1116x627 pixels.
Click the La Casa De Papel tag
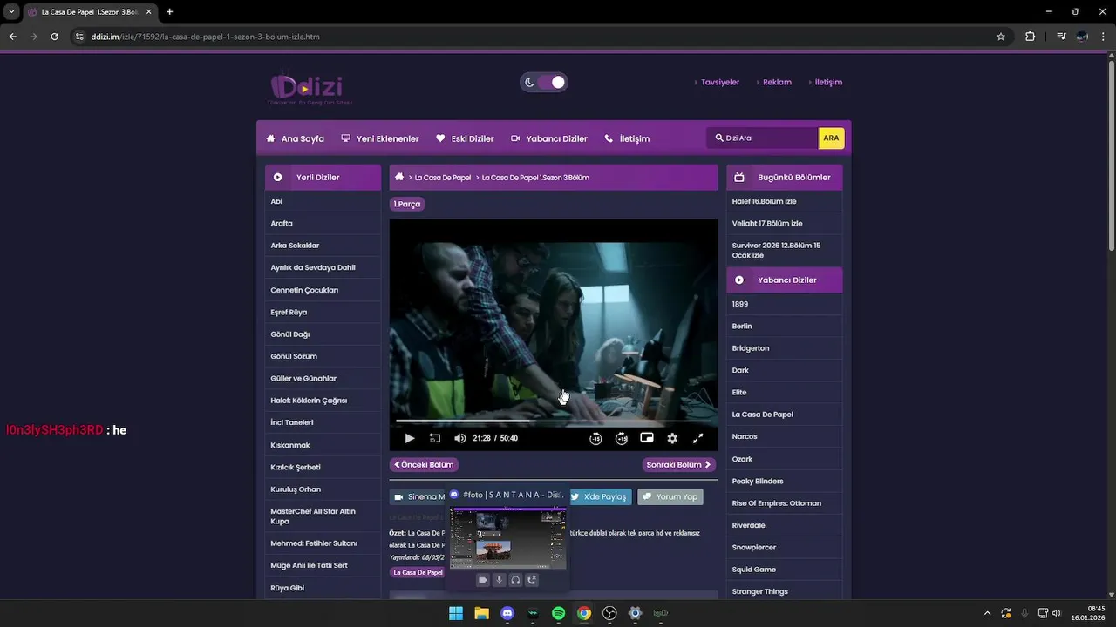(418, 572)
